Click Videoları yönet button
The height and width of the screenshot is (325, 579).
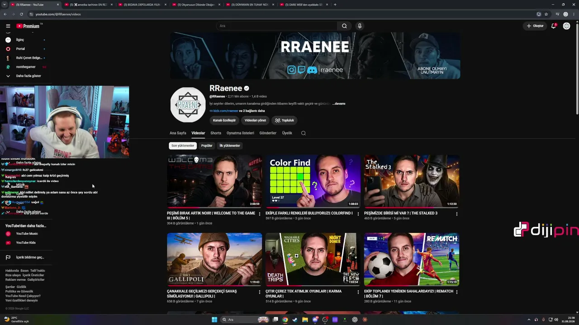255,121
